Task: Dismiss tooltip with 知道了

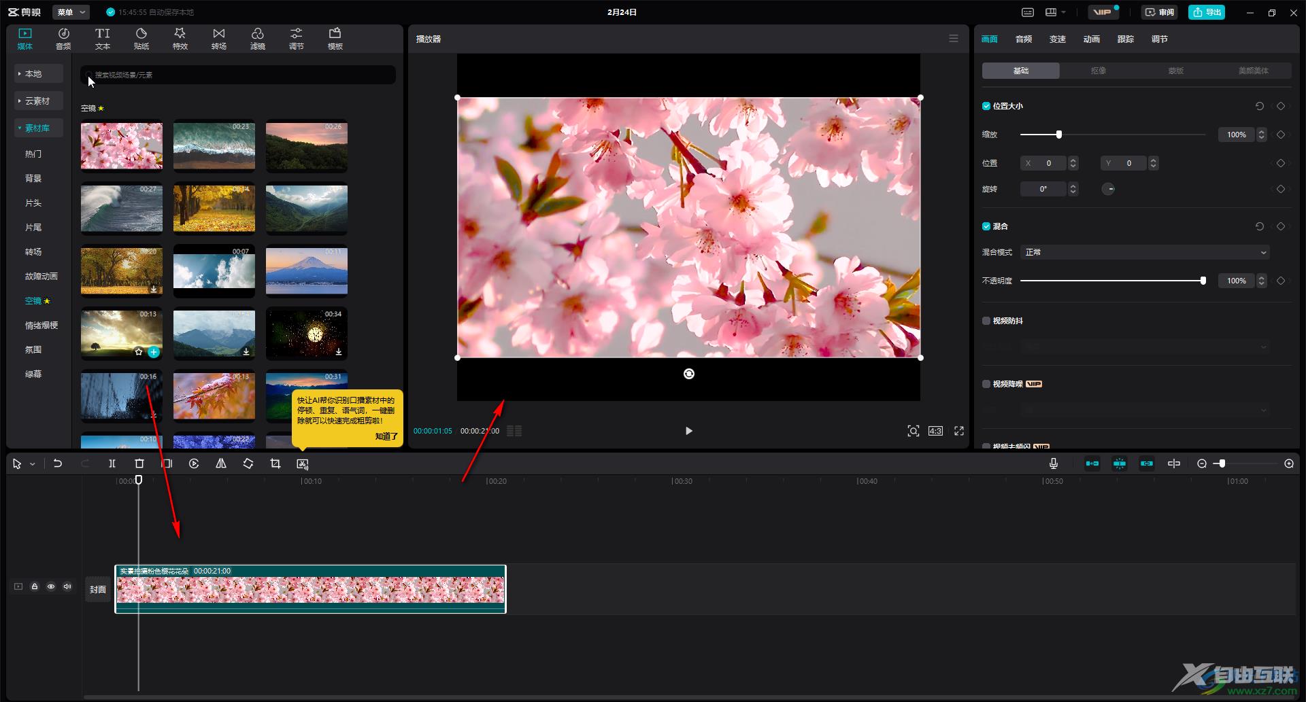Action: tap(386, 436)
